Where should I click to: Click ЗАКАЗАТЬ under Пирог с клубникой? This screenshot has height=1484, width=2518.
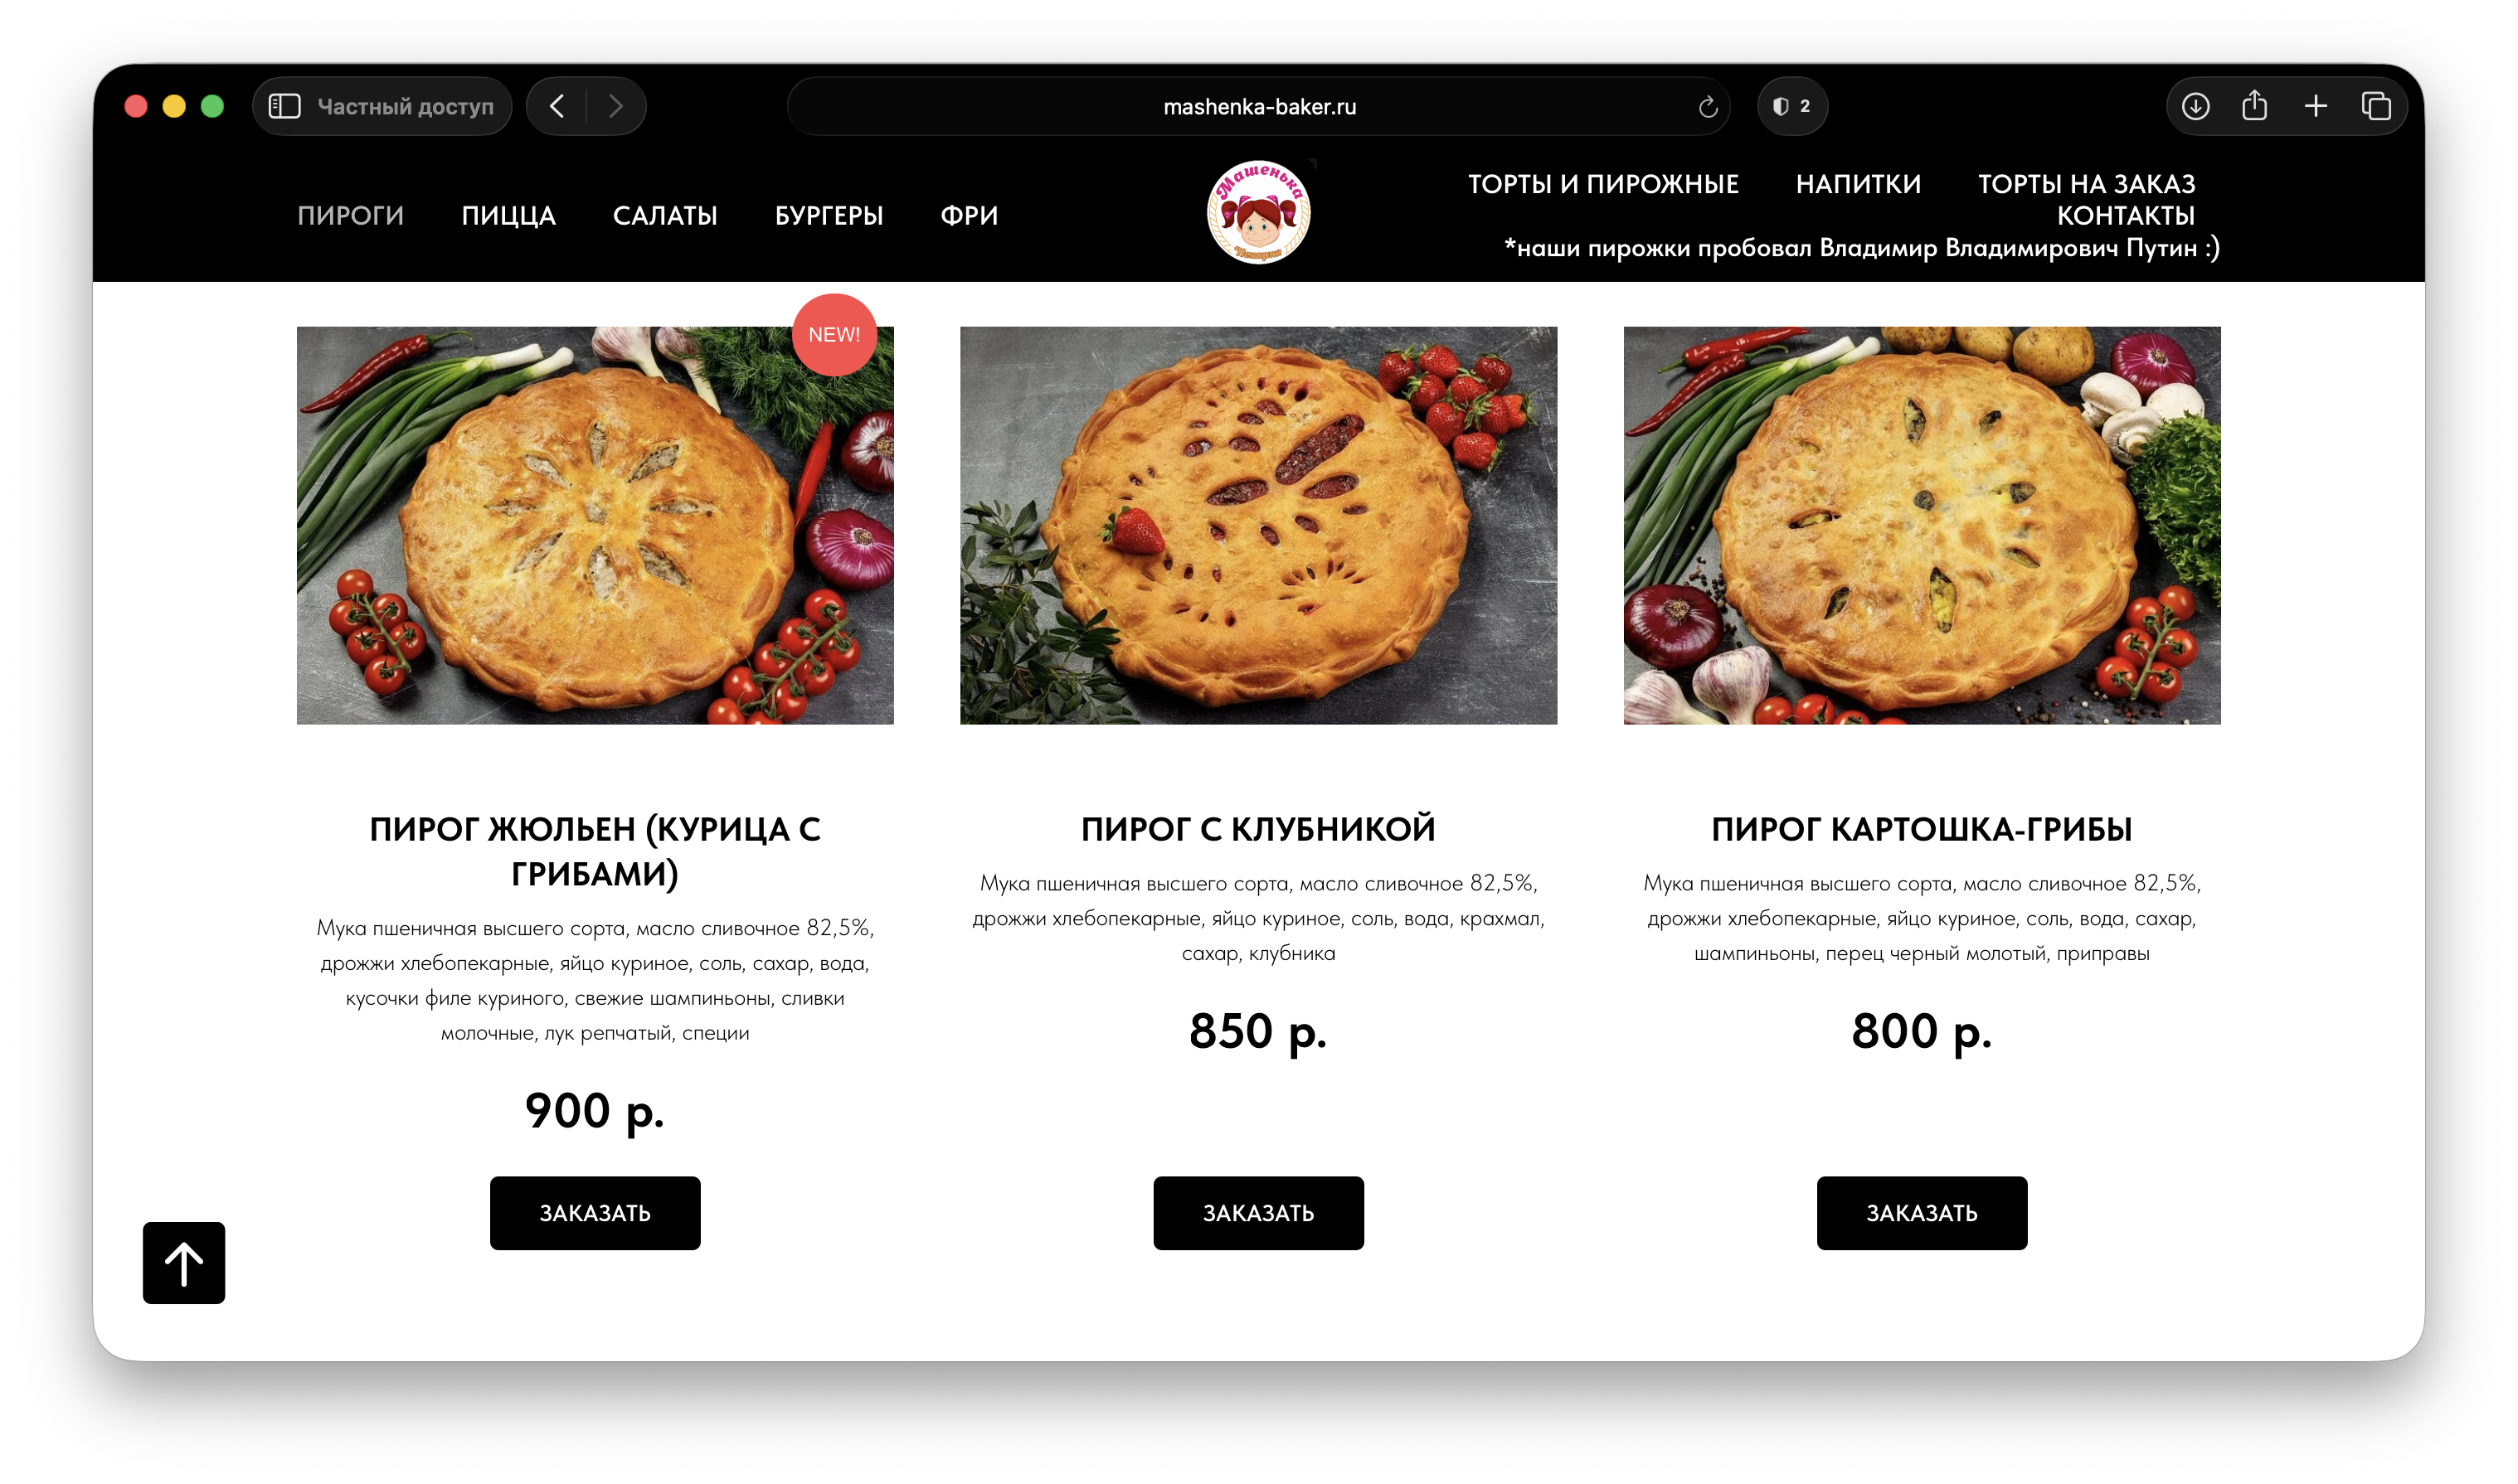coord(1258,1212)
